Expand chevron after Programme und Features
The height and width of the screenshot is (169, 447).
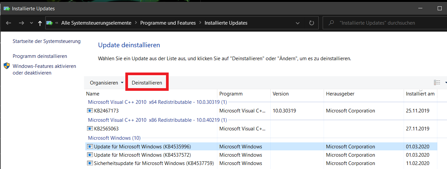click(200, 23)
